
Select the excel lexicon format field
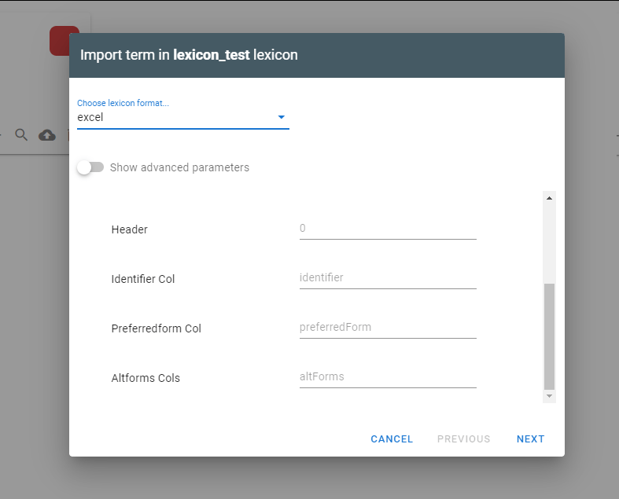[x=182, y=117]
